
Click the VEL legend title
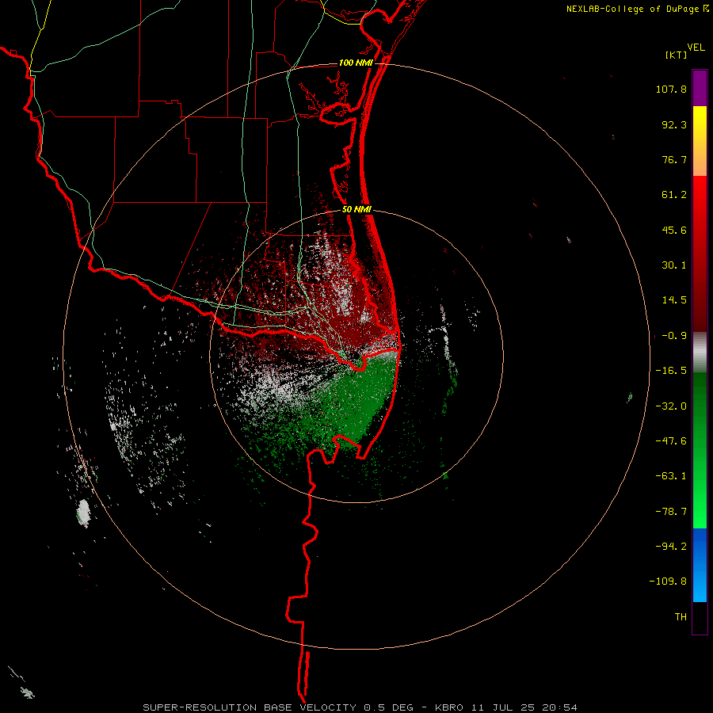[696, 48]
